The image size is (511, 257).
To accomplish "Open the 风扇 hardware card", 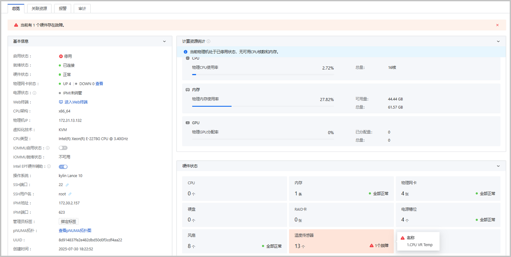I will (235, 241).
